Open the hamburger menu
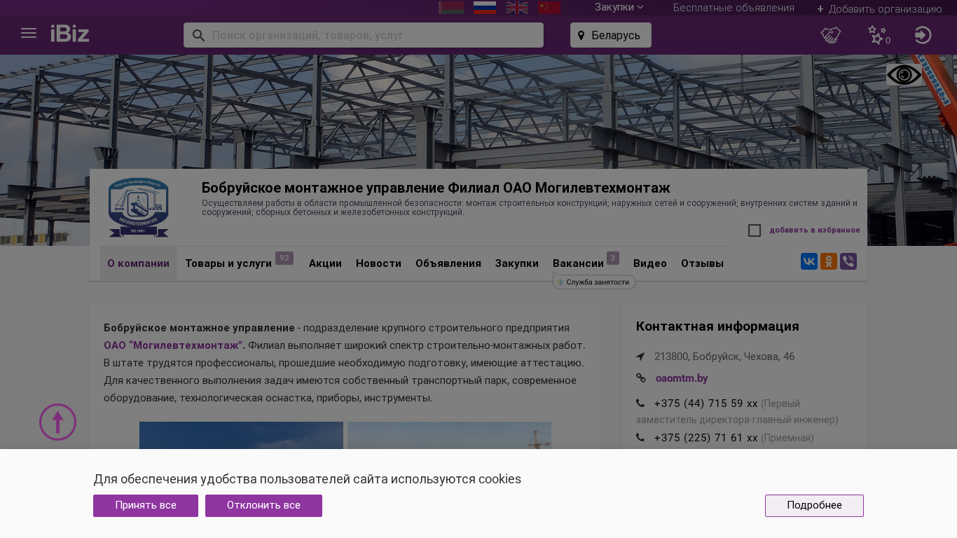The height and width of the screenshot is (538, 957). point(29,33)
